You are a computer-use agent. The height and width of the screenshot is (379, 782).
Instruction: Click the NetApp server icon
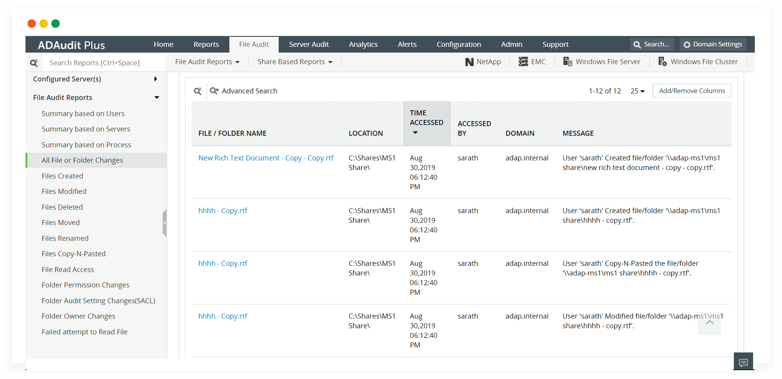(x=469, y=62)
